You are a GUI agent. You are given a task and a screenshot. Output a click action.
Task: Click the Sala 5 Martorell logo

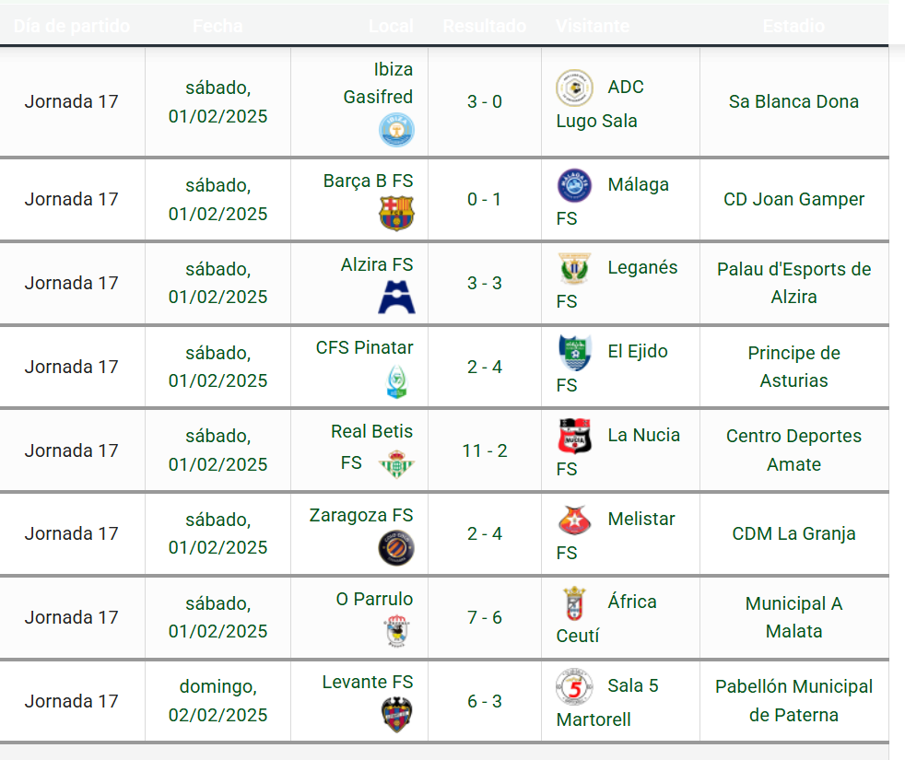click(574, 686)
